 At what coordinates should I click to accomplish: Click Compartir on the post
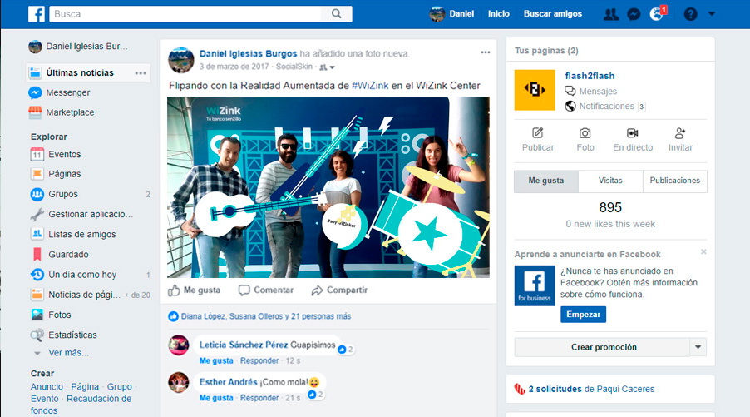(x=339, y=290)
